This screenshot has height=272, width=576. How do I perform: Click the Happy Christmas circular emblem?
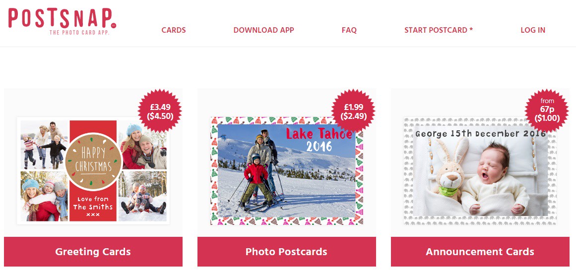coord(93,162)
